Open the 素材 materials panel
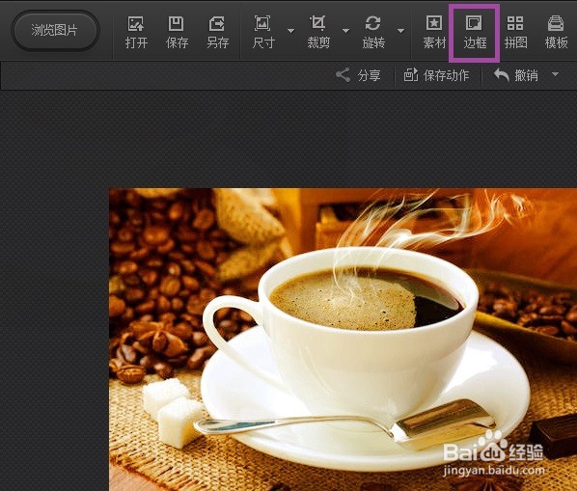This screenshot has width=577, height=491. tap(434, 33)
